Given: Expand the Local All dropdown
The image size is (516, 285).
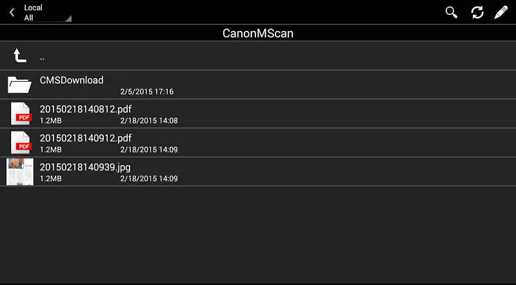Looking at the screenshot, I should click(x=46, y=12).
